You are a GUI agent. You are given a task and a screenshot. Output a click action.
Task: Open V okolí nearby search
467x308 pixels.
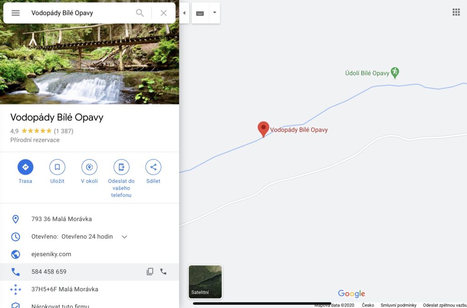tap(89, 167)
